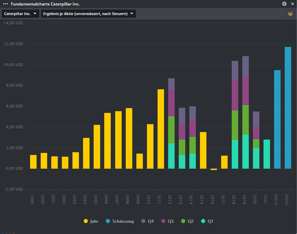Pick the 2003 yearly bar
This screenshot has height=234, width=297.
(76, 160)
